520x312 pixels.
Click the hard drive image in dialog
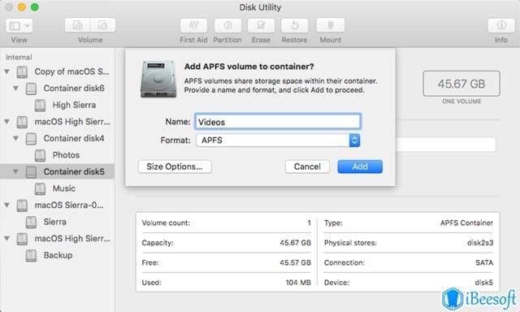158,79
